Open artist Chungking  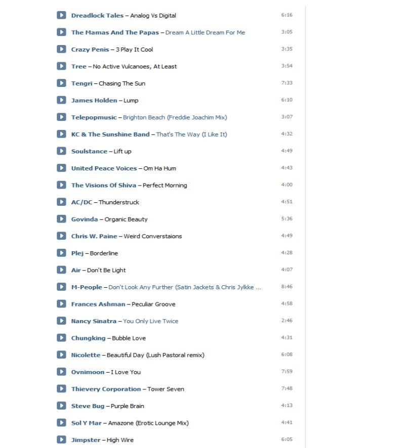89,338
